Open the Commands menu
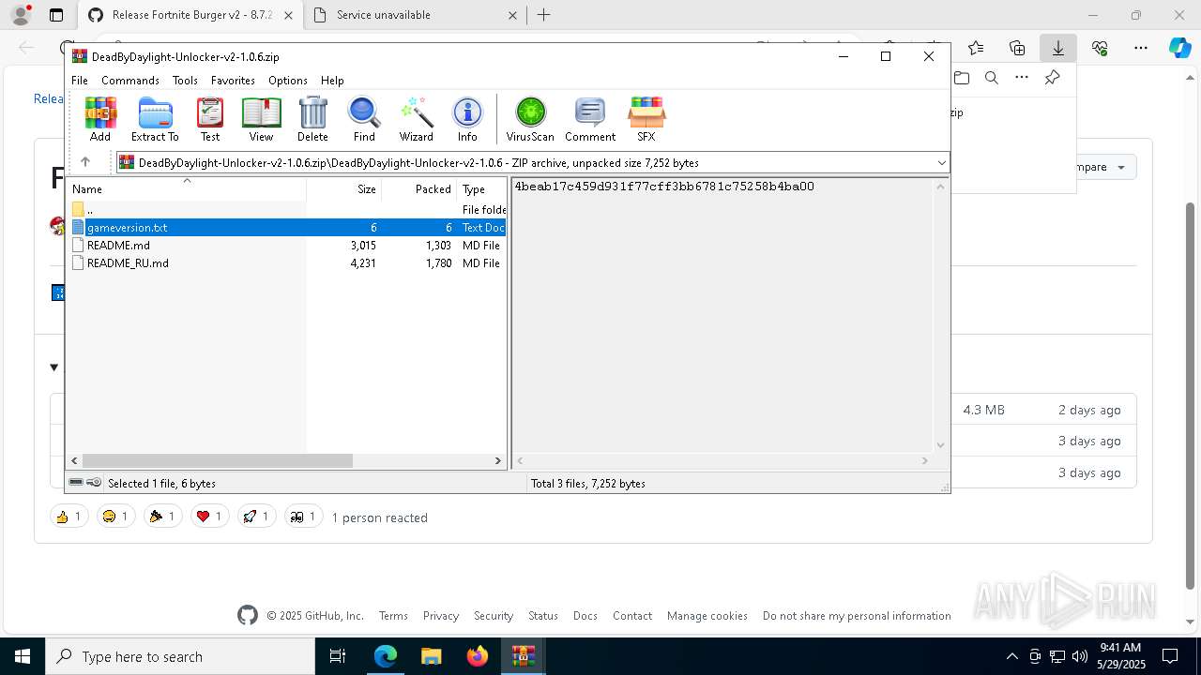The height and width of the screenshot is (675, 1201). pos(130,81)
